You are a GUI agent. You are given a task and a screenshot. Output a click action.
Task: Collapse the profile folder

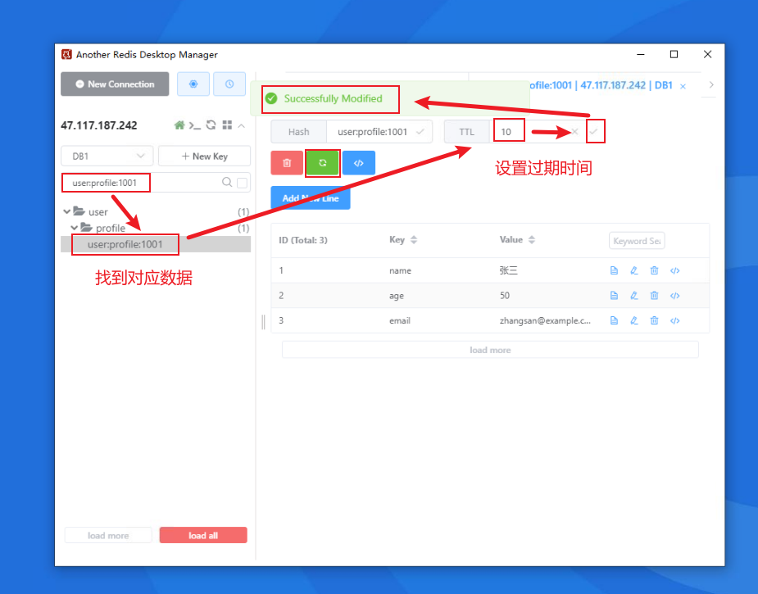point(74,228)
